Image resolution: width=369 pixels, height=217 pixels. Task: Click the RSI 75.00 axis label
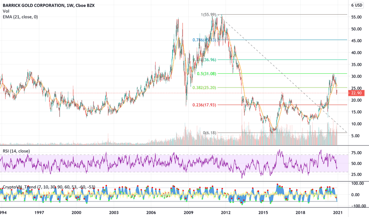pos(356,153)
